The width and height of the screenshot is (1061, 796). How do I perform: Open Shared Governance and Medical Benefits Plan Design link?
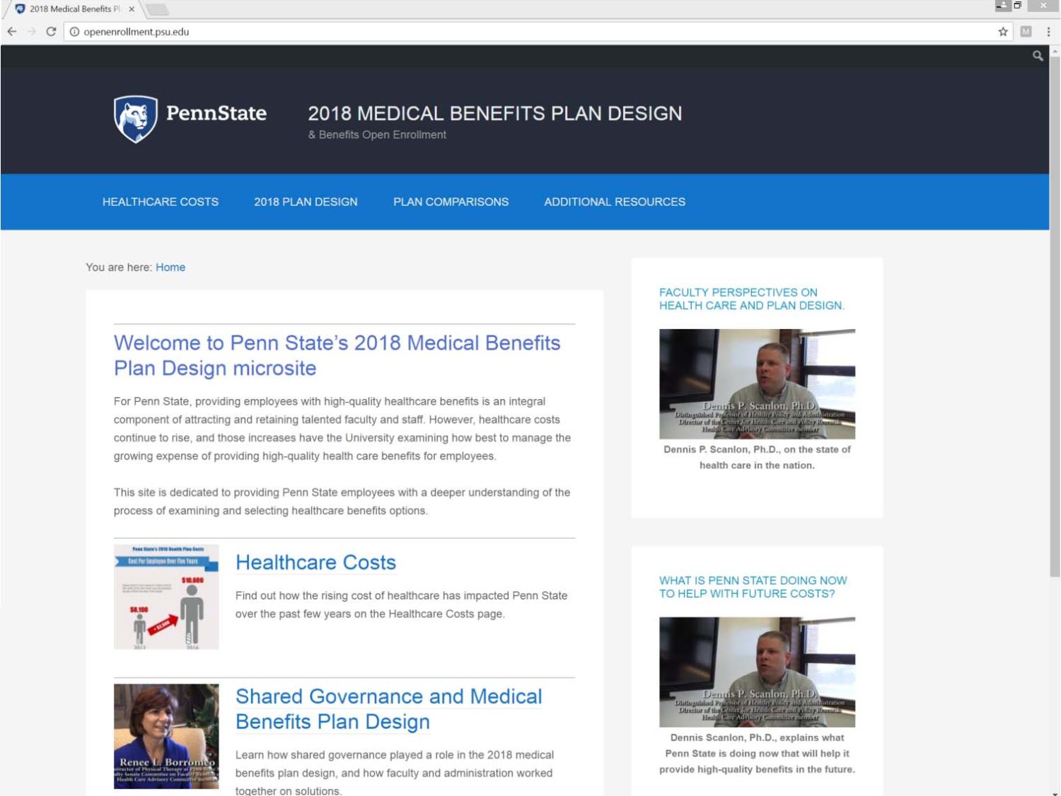coord(388,709)
